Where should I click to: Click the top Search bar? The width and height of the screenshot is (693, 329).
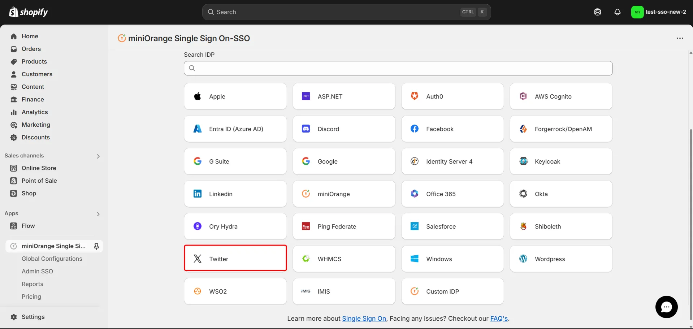coord(346,12)
